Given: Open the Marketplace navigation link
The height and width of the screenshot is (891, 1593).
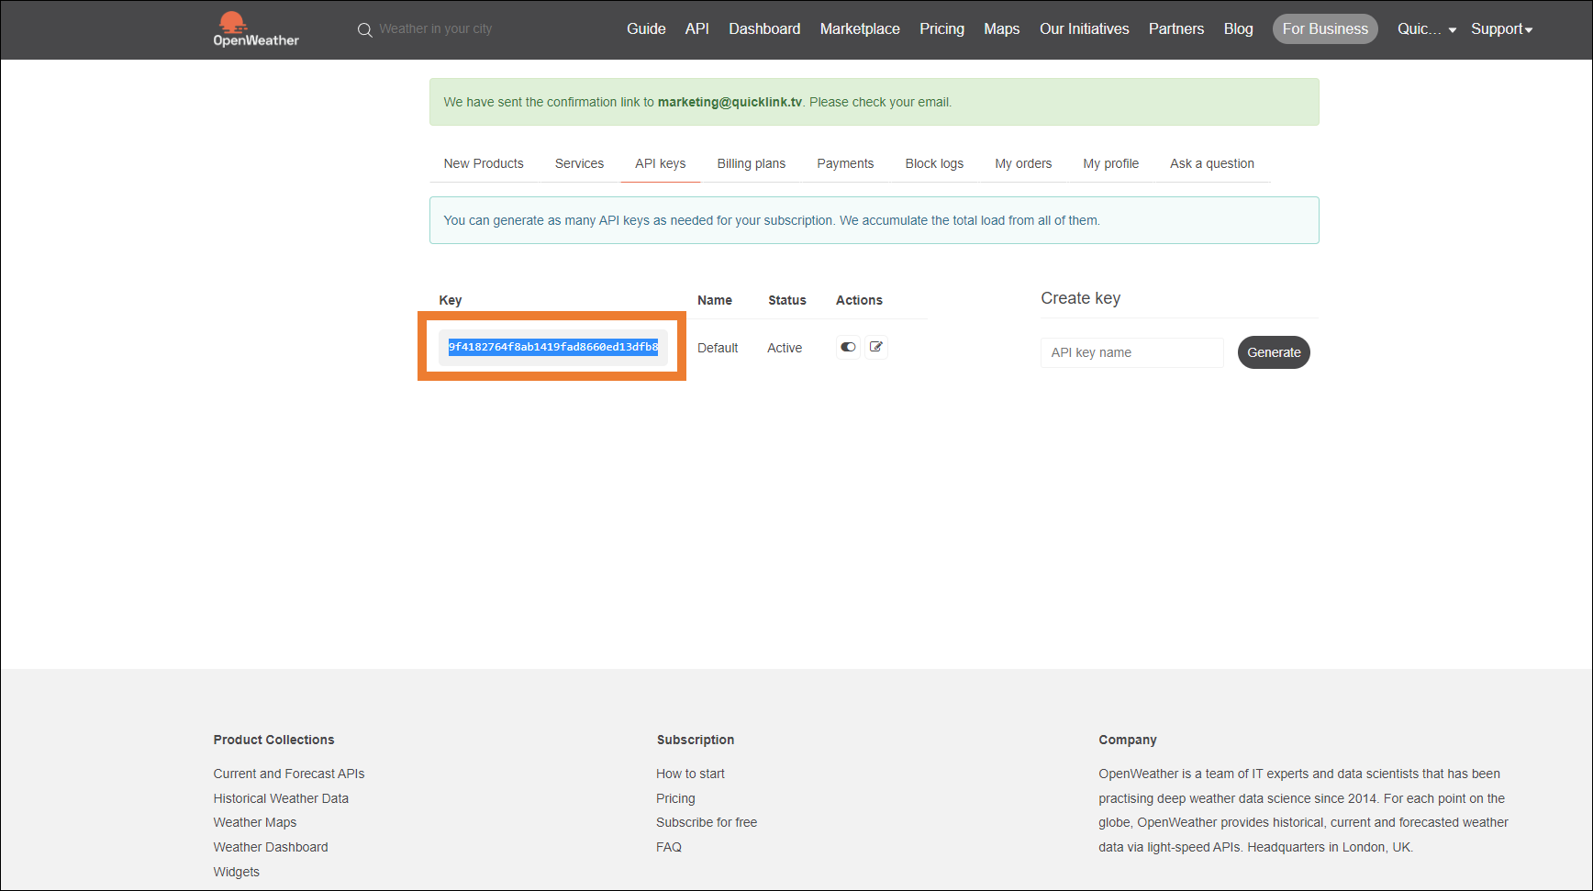Looking at the screenshot, I should pos(860,29).
